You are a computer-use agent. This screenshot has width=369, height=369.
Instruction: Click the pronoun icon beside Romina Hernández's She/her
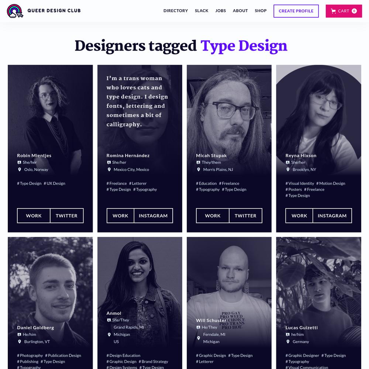pos(109,162)
